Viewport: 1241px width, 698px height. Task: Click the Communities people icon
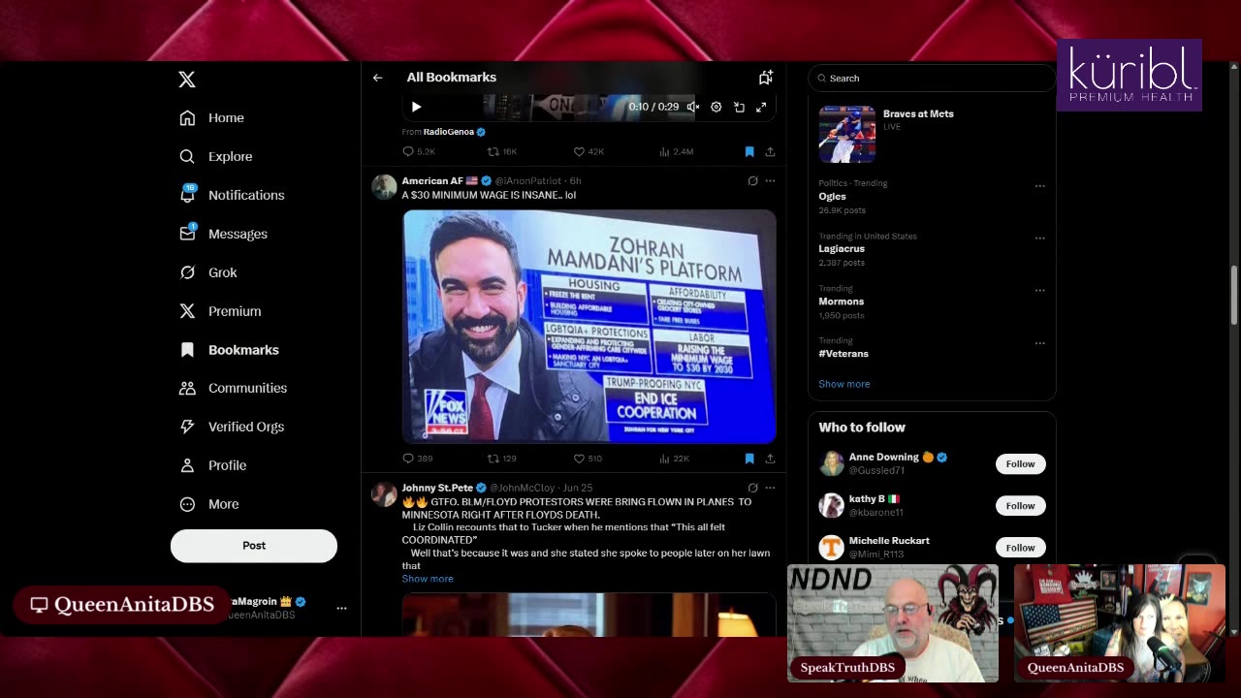[x=187, y=388]
